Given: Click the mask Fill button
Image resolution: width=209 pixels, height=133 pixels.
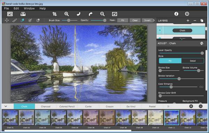Looking at the screenshot, I should point(123,20).
